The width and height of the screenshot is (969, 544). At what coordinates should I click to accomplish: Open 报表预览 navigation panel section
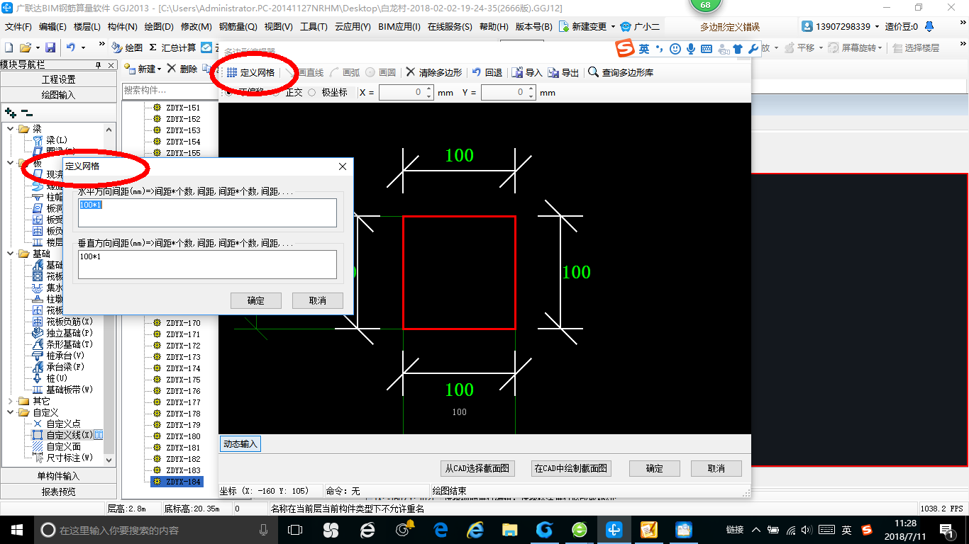[x=58, y=492]
